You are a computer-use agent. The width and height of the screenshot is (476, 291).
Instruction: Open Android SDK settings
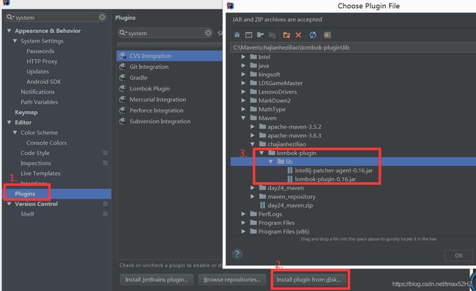tap(44, 82)
